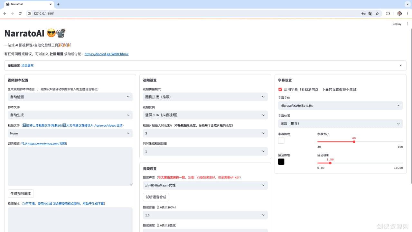This screenshot has width=412, height=232.
Task: Click the browser profile avatar
Action: click(x=399, y=14)
